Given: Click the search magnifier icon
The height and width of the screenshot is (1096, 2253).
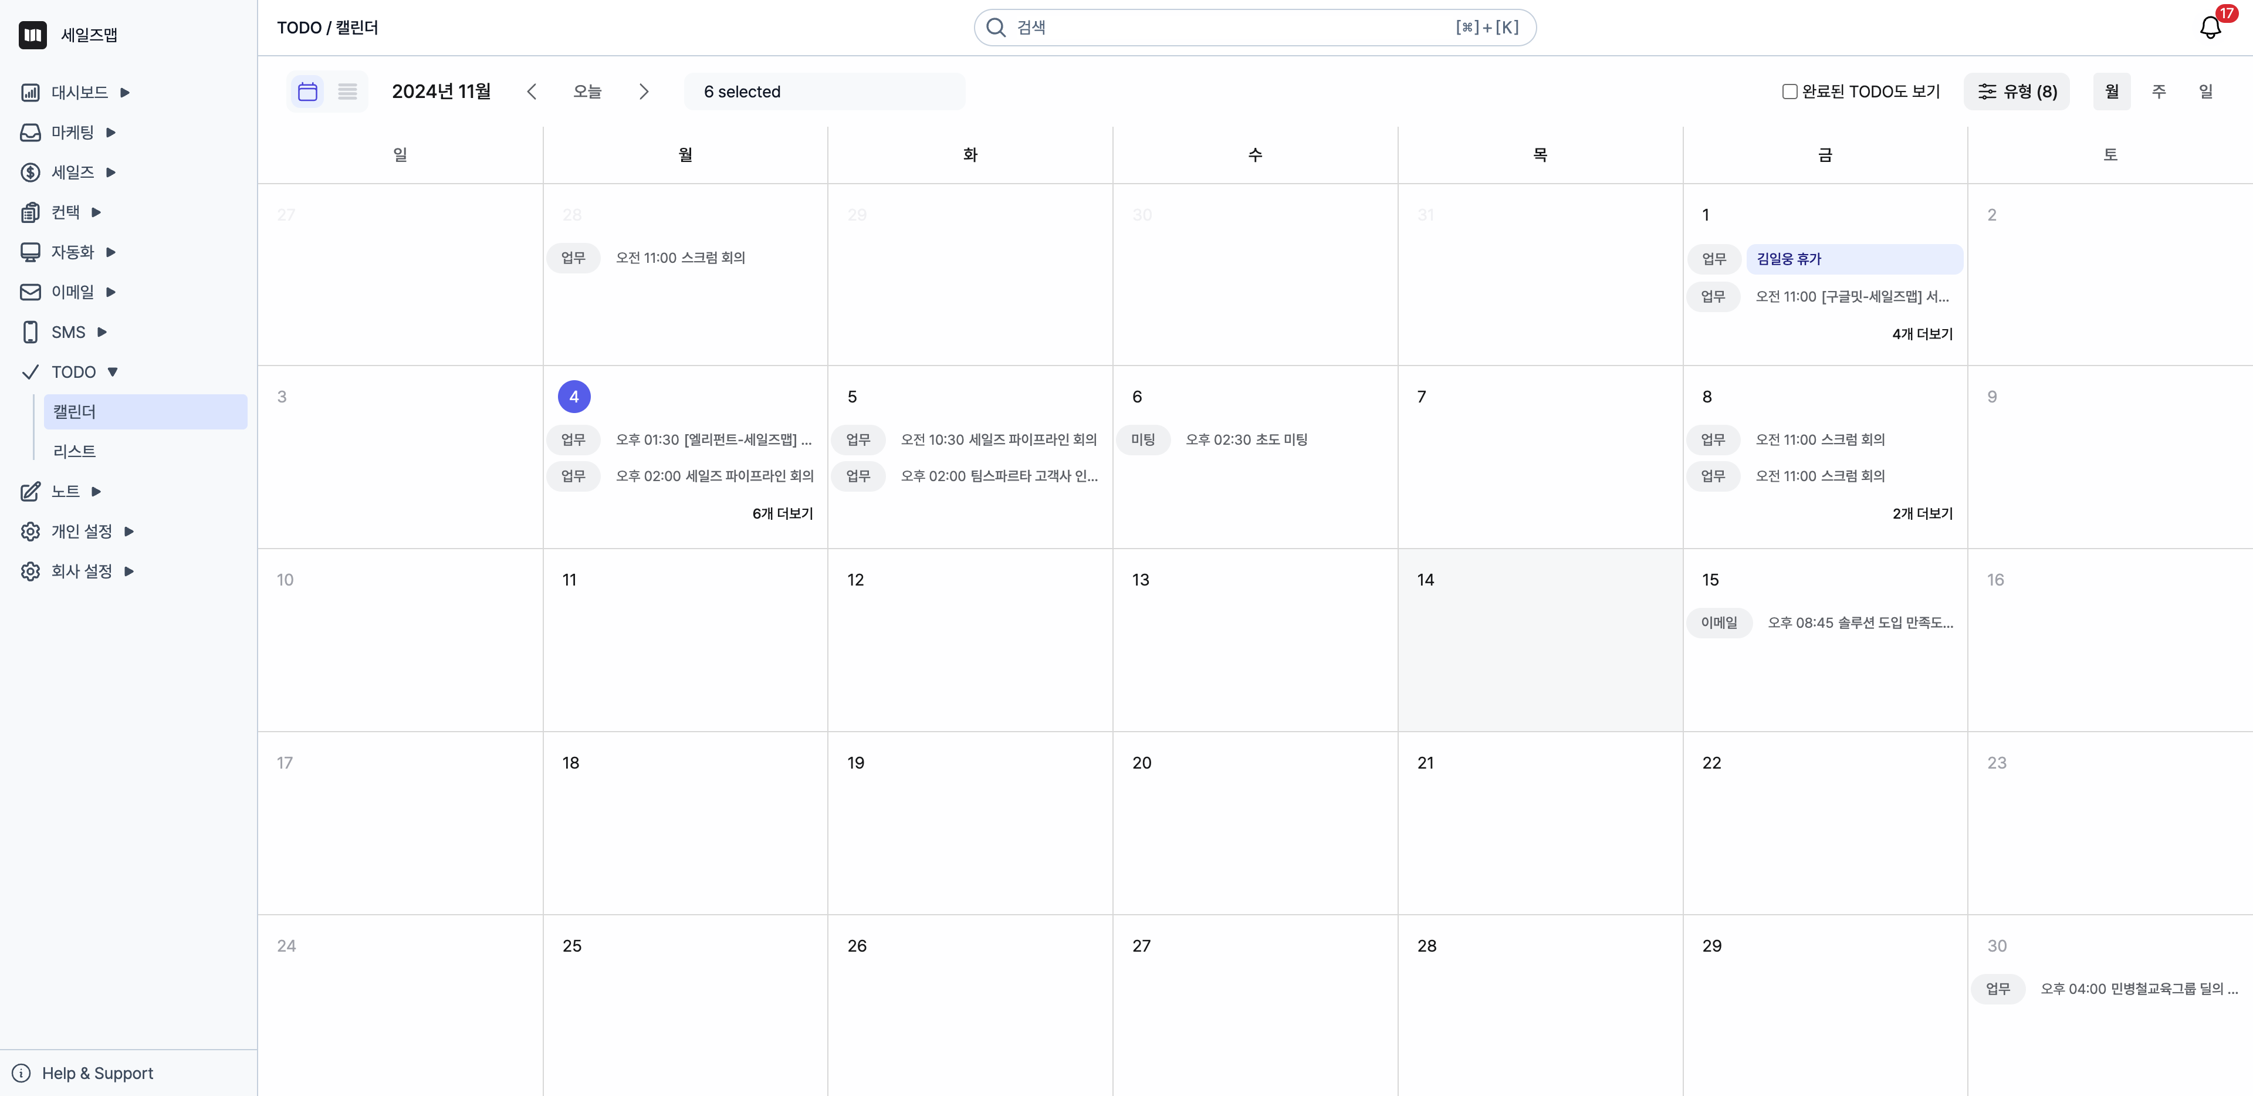Looking at the screenshot, I should [x=996, y=27].
